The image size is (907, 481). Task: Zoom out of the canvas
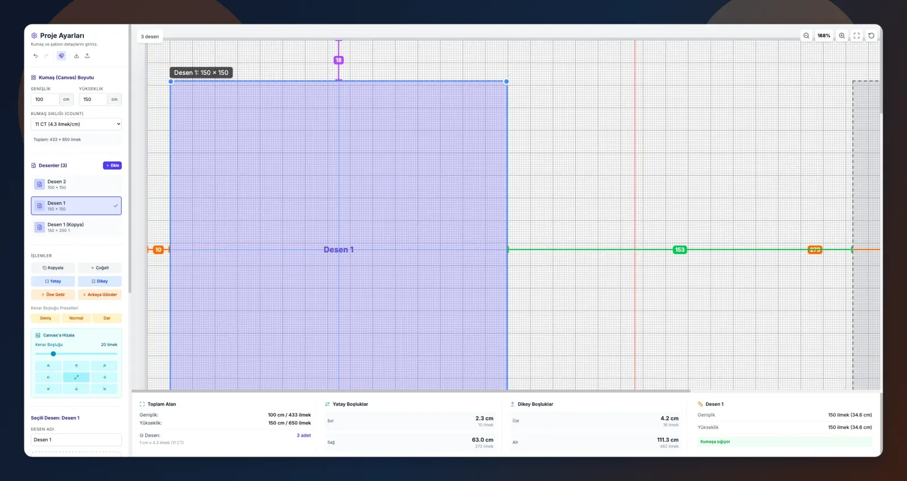pos(806,36)
